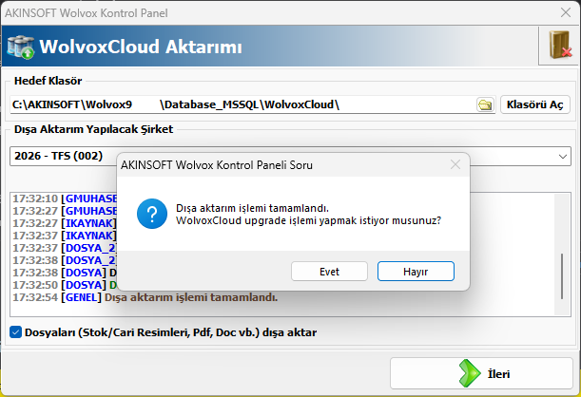Select the 17:32:37 IKAYNAK log line

tap(65, 236)
